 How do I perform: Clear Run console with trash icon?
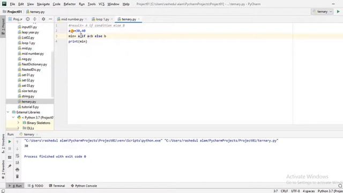coord(17,176)
